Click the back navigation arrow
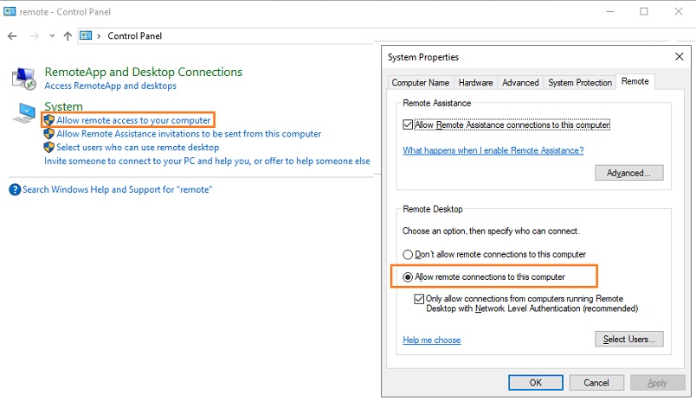The width and height of the screenshot is (696, 407). (x=12, y=36)
